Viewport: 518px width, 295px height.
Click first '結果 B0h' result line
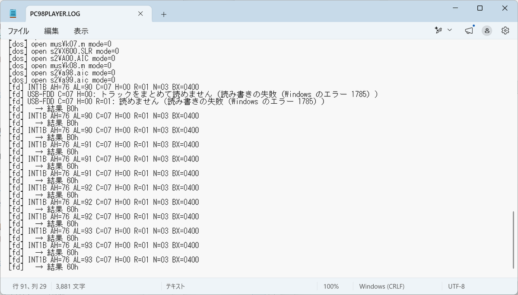coord(43,109)
